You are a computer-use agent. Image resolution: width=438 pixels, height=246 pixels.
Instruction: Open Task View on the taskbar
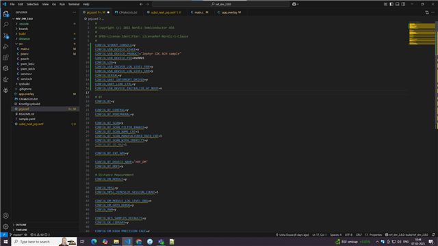(82, 241)
